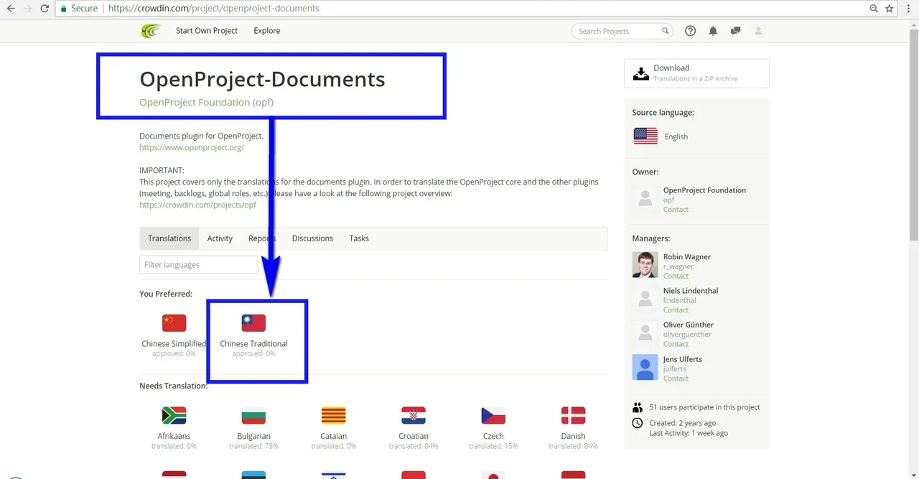Contact manager Niels Lindenthal
The image size is (919, 479).
pyautogui.click(x=676, y=310)
